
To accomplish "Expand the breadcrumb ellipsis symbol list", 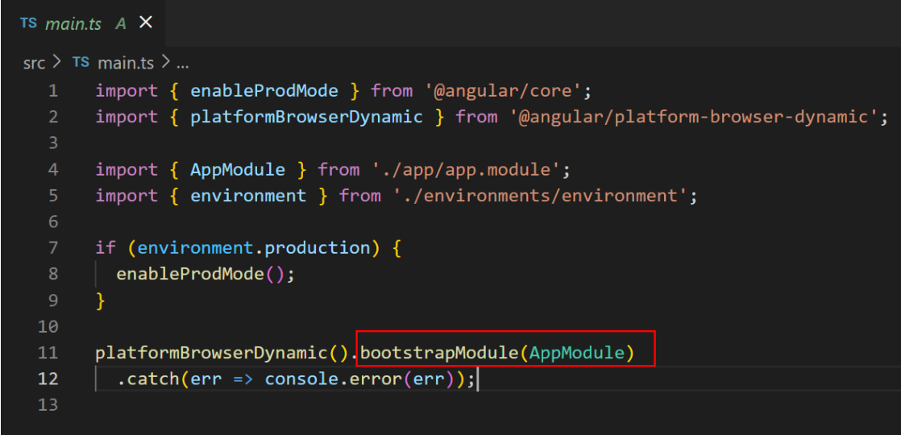I will 182,63.
